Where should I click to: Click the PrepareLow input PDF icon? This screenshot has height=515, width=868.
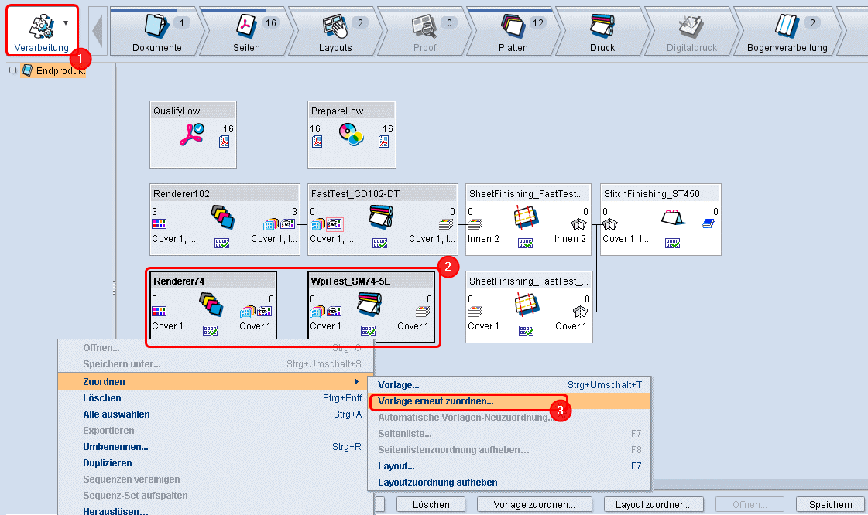click(x=317, y=142)
